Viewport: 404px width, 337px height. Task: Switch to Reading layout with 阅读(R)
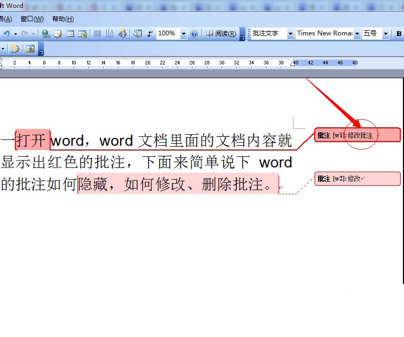(x=221, y=34)
